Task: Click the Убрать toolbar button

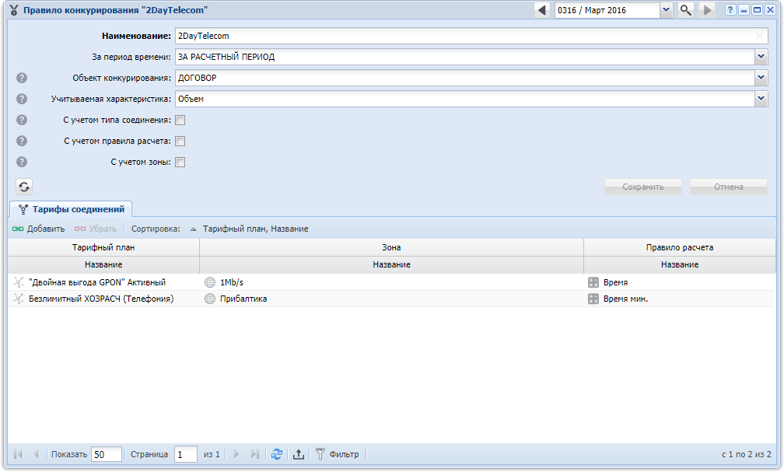Action: pos(96,229)
